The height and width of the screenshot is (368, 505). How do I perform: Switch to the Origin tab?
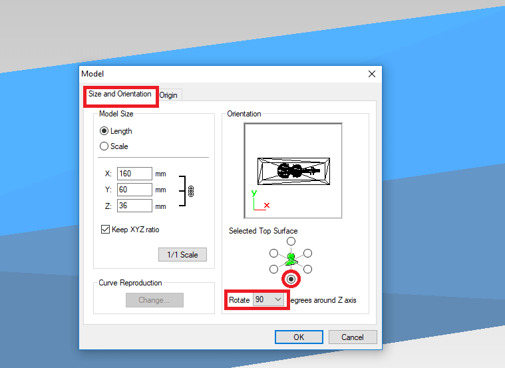pyautogui.click(x=168, y=95)
